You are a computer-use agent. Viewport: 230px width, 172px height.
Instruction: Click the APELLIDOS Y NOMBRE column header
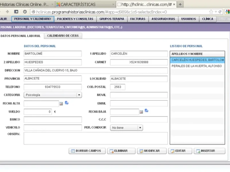coord(197,54)
